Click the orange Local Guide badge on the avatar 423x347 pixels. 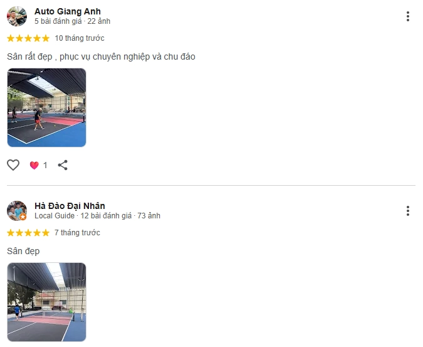click(x=23, y=216)
